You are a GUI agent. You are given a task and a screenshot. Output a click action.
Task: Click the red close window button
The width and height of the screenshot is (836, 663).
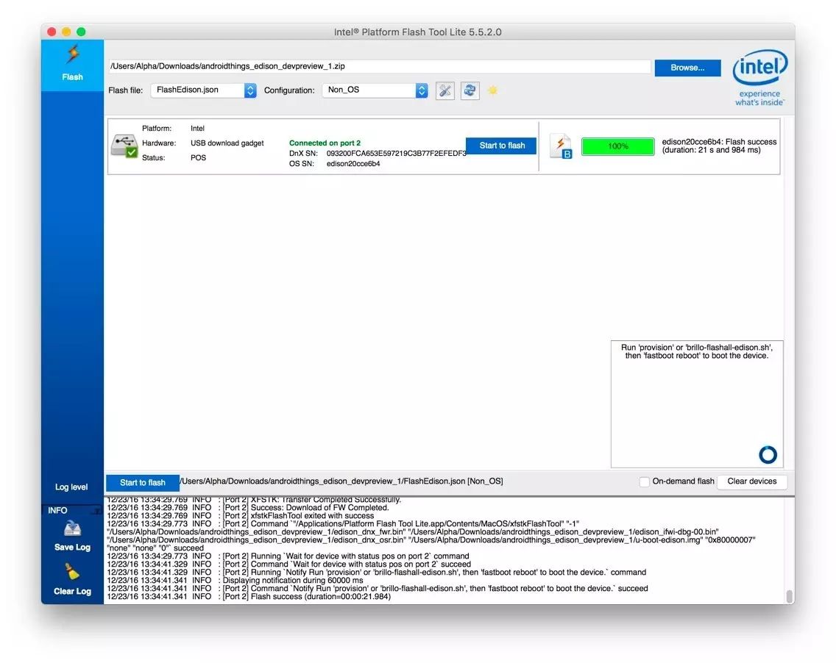point(52,32)
